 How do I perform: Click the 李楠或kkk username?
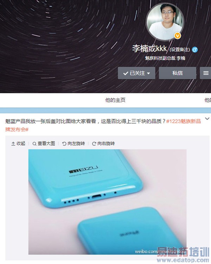149,49
